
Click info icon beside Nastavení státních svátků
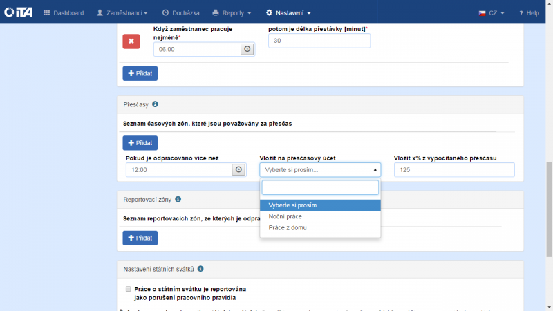coord(200,268)
